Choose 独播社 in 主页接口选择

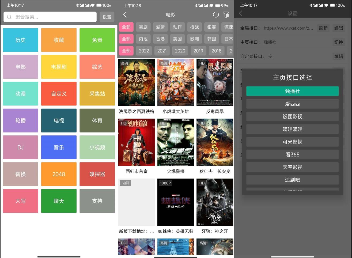[292, 91]
